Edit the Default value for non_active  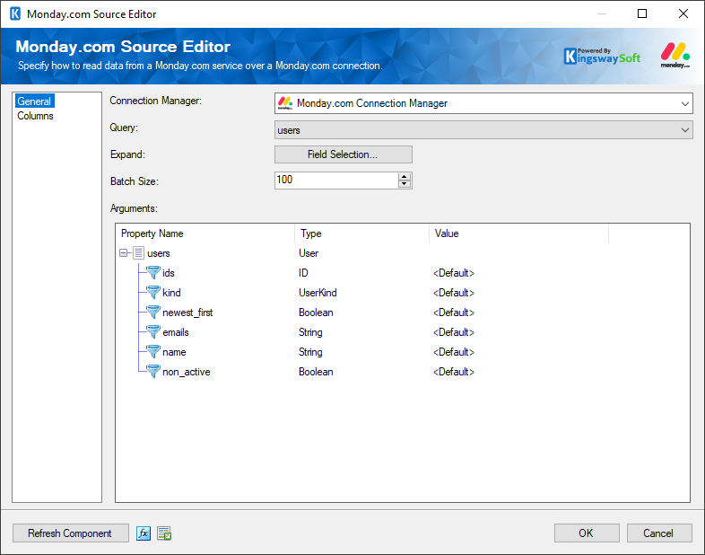pos(454,372)
